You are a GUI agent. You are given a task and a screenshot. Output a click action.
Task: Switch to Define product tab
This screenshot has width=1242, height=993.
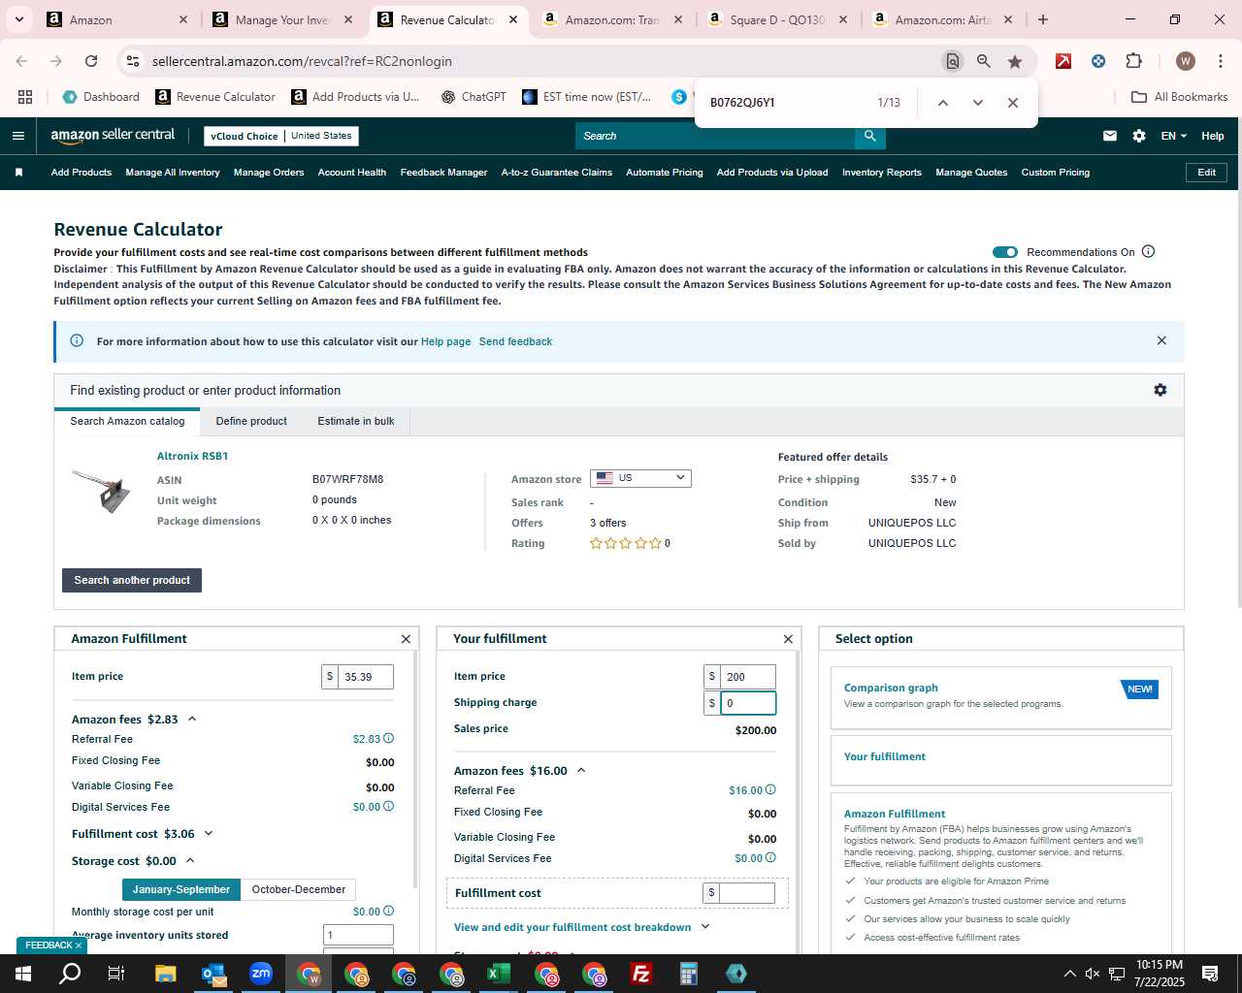point(251,421)
